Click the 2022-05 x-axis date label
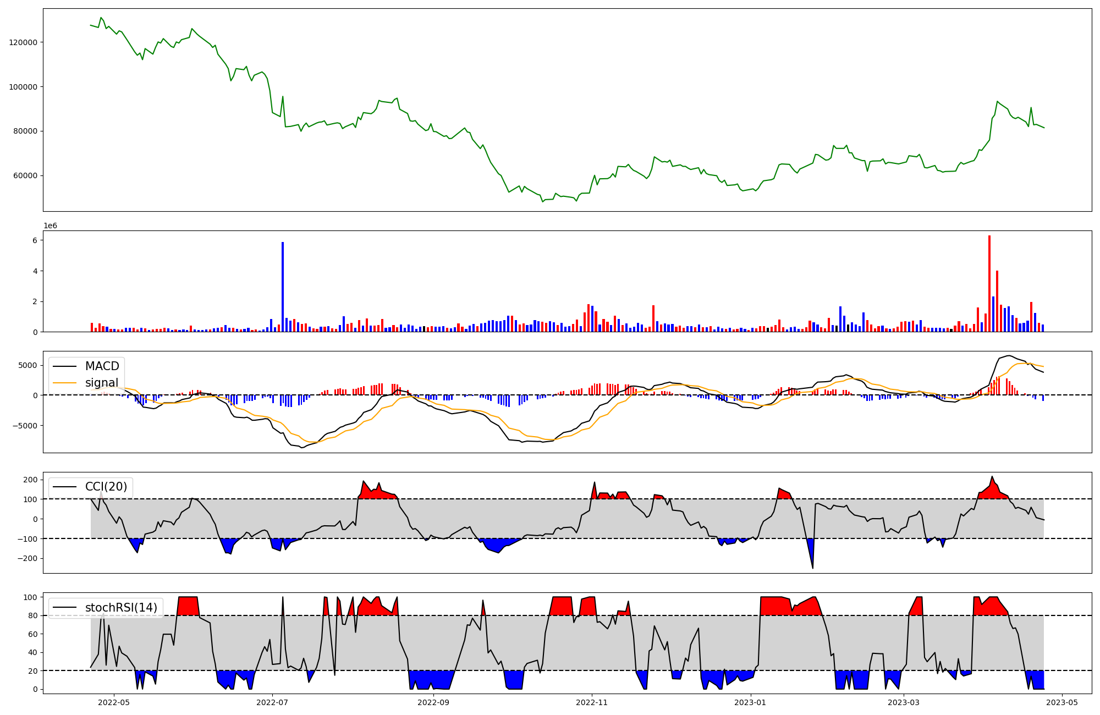Image resolution: width=1100 pixels, height=715 pixels. (x=114, y=702)
